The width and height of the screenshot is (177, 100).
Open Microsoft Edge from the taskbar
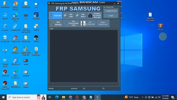click(x=57, y=97)
